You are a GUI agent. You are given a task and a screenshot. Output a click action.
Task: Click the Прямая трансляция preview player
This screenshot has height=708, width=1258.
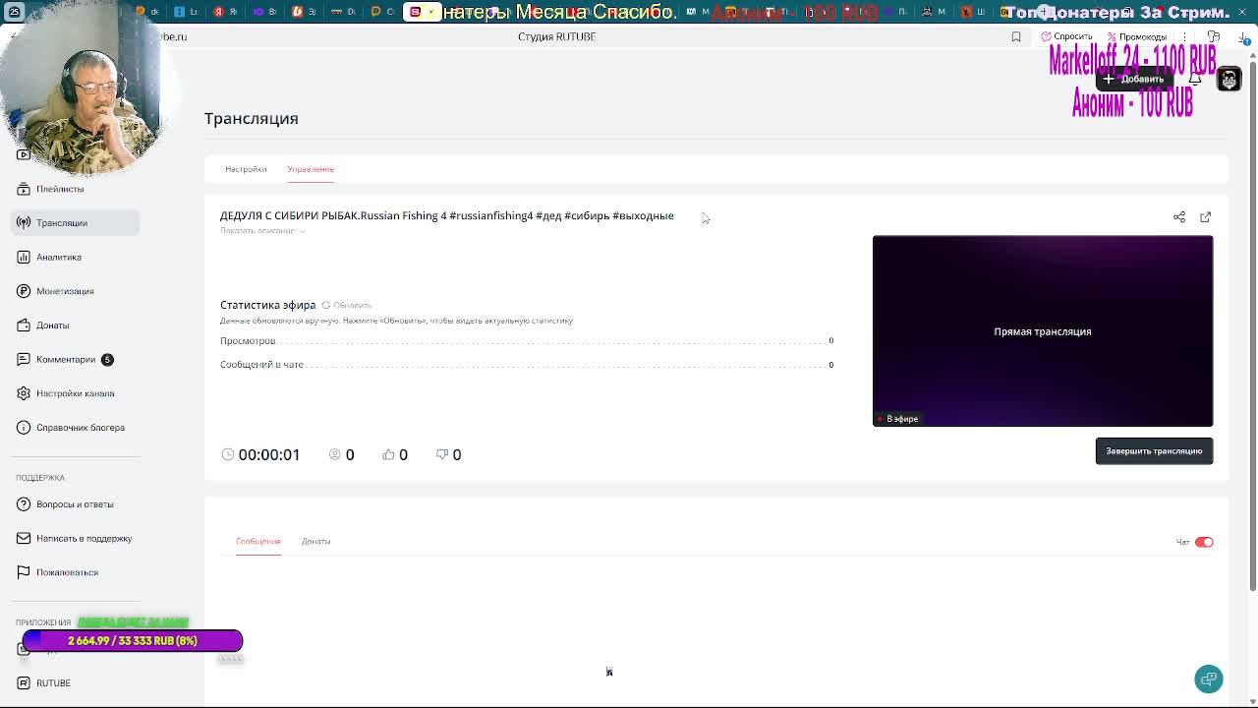click(x=1043, y=331)
